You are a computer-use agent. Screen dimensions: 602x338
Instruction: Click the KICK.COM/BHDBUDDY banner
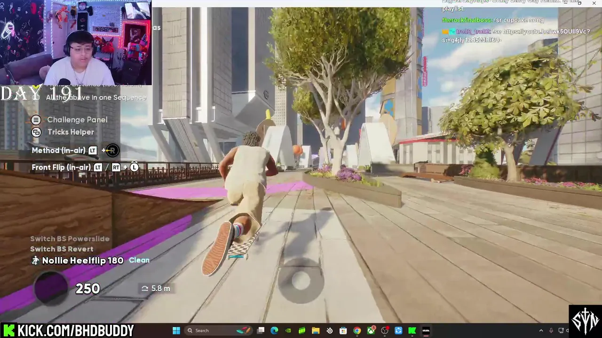click(69, 330)
